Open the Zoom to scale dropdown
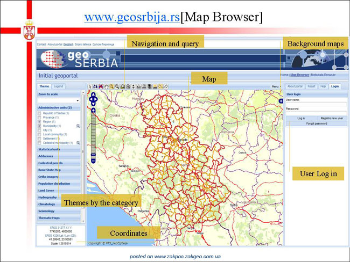Screen dimensions: 350x262 pyautogui.click(x=59, y=100)
